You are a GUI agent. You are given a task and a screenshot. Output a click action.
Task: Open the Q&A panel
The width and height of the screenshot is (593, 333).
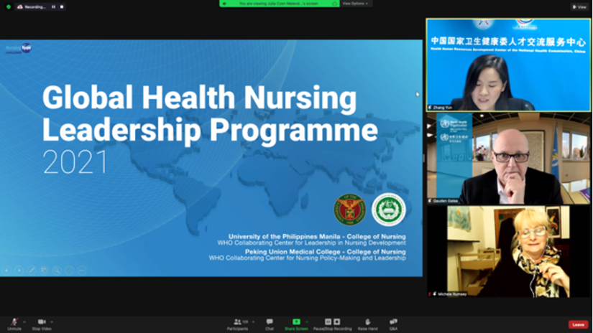(x=393, y=324)
